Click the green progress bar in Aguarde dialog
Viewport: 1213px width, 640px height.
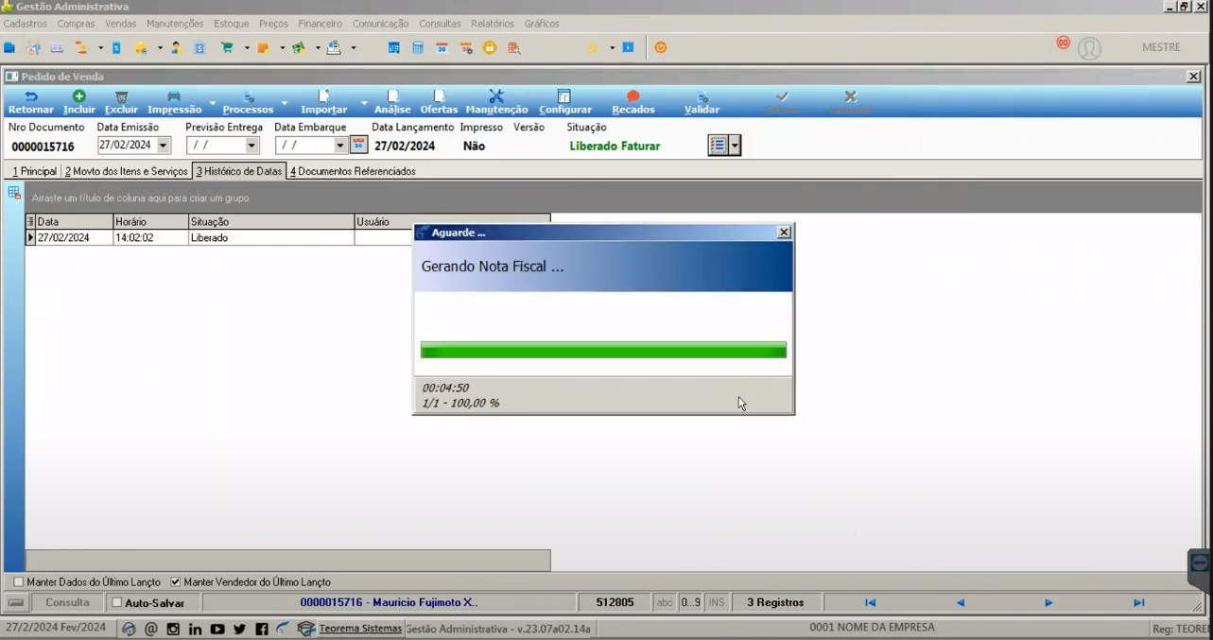(603, 350)
